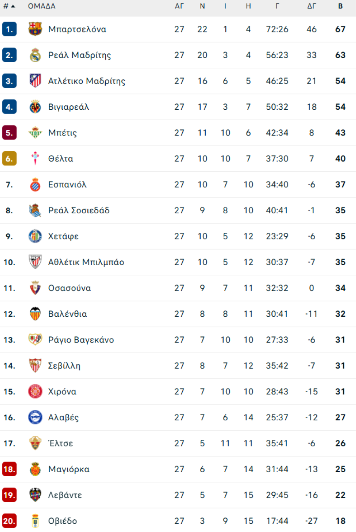This screenshot has height=532, width=356.
Task: Open the Ρεάλ Σοσιεδάδ team link
Action: pos(79,211)
